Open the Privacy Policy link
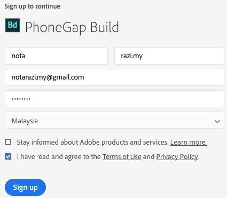227x198 pixels. [177, 157]
